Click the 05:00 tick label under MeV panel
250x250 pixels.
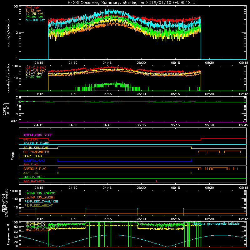[x=141, y=94]
